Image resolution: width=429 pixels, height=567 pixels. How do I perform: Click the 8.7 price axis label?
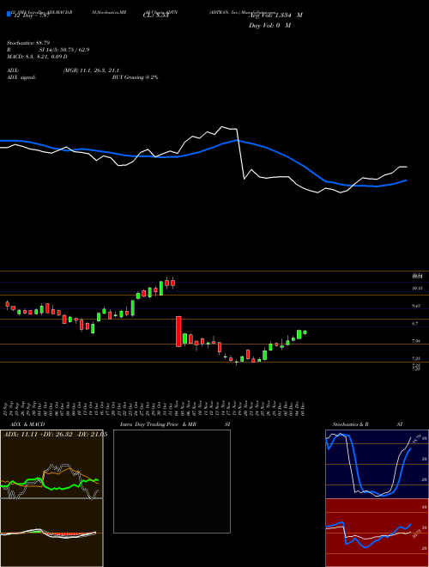[x=415, y=324]
